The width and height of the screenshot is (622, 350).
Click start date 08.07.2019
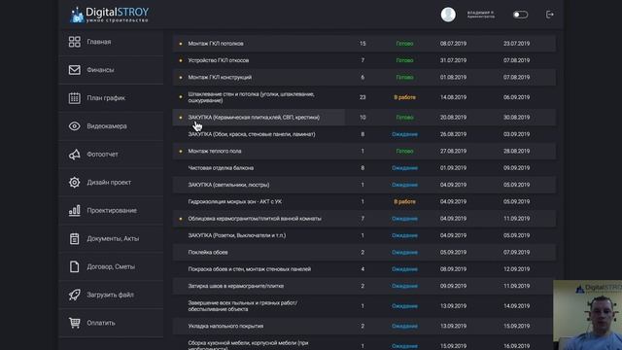click(453, 44)
